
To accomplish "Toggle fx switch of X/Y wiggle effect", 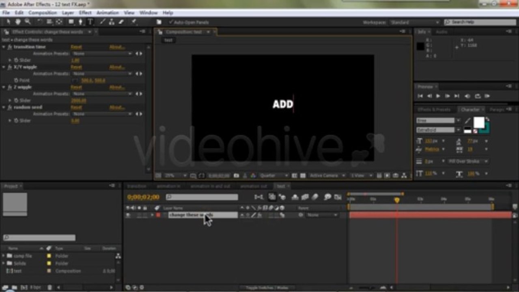I will [9, 67].
